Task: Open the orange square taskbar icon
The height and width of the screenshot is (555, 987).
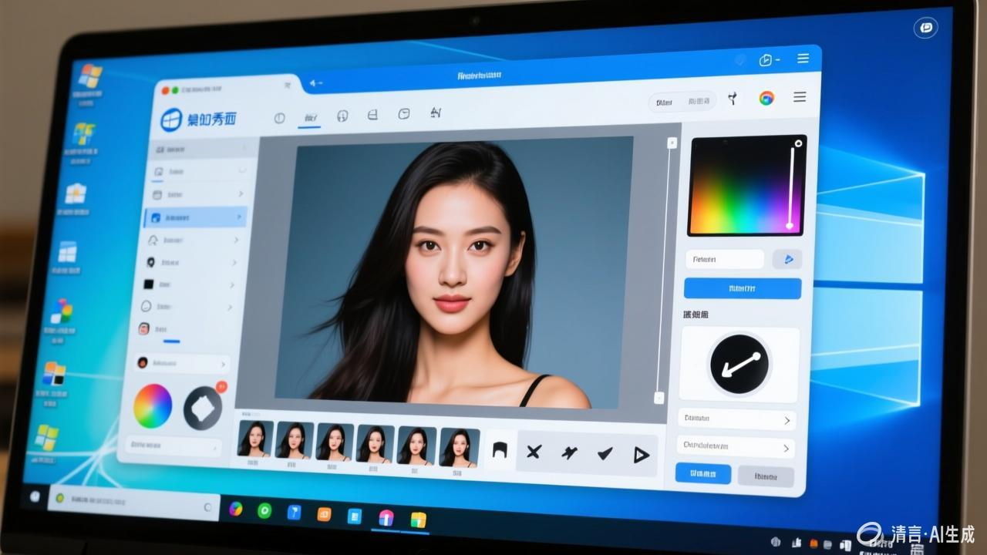Action: (324, 515)
